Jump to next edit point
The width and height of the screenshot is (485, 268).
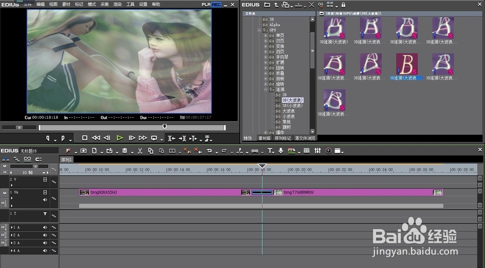[182, 138]
